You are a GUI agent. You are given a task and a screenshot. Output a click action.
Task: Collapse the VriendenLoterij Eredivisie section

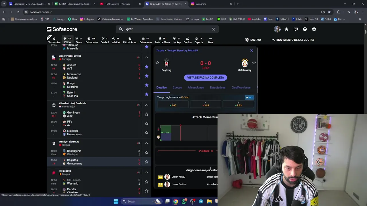coord(147,105)
